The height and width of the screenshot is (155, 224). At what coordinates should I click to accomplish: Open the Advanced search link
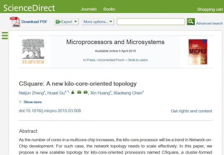[209, 23]
